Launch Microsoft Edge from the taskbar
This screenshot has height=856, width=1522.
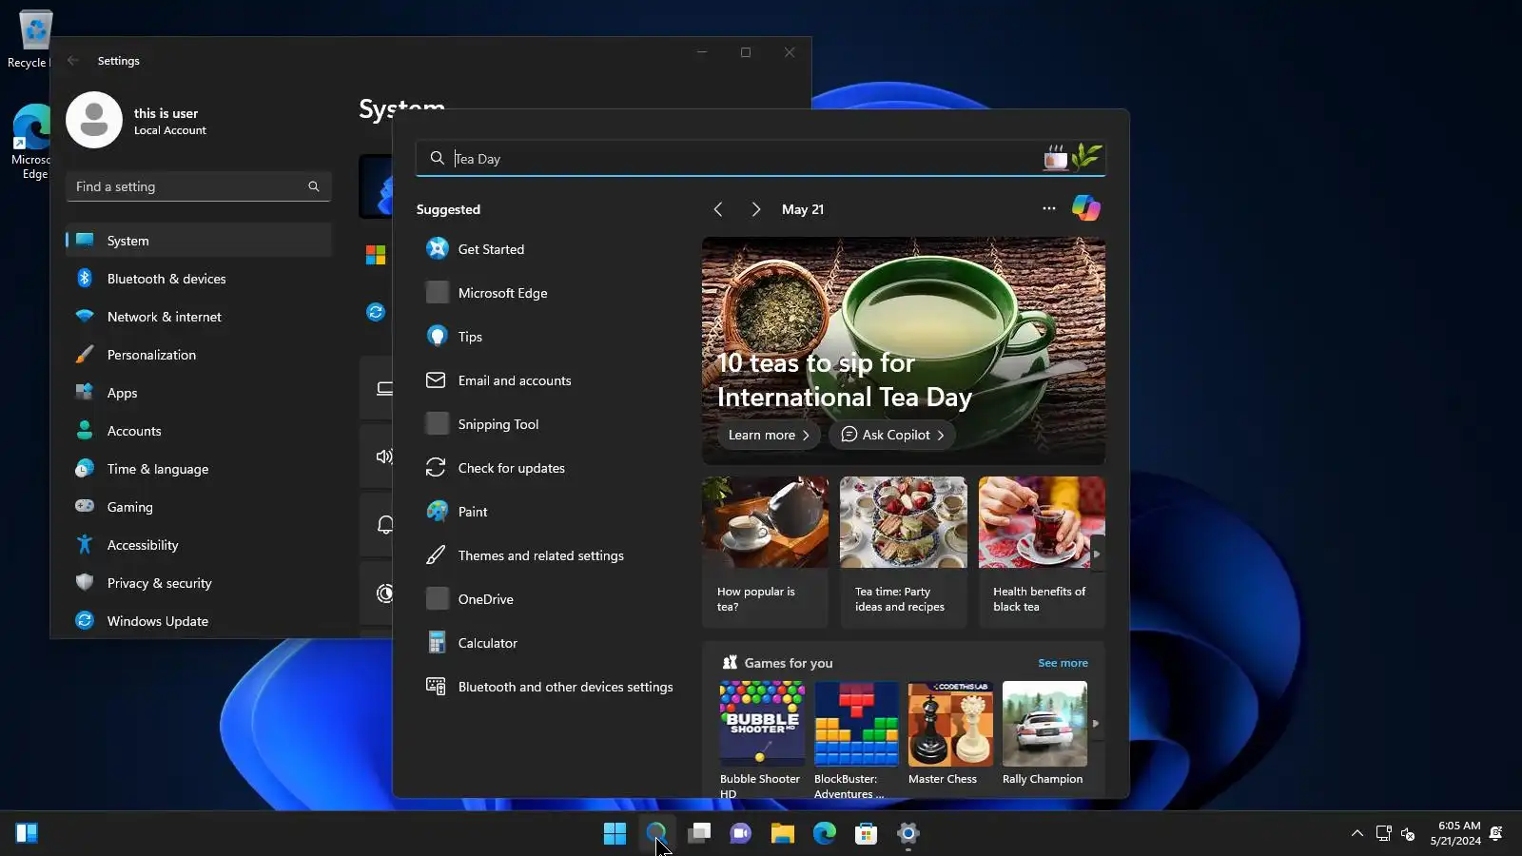click(824, 833)
